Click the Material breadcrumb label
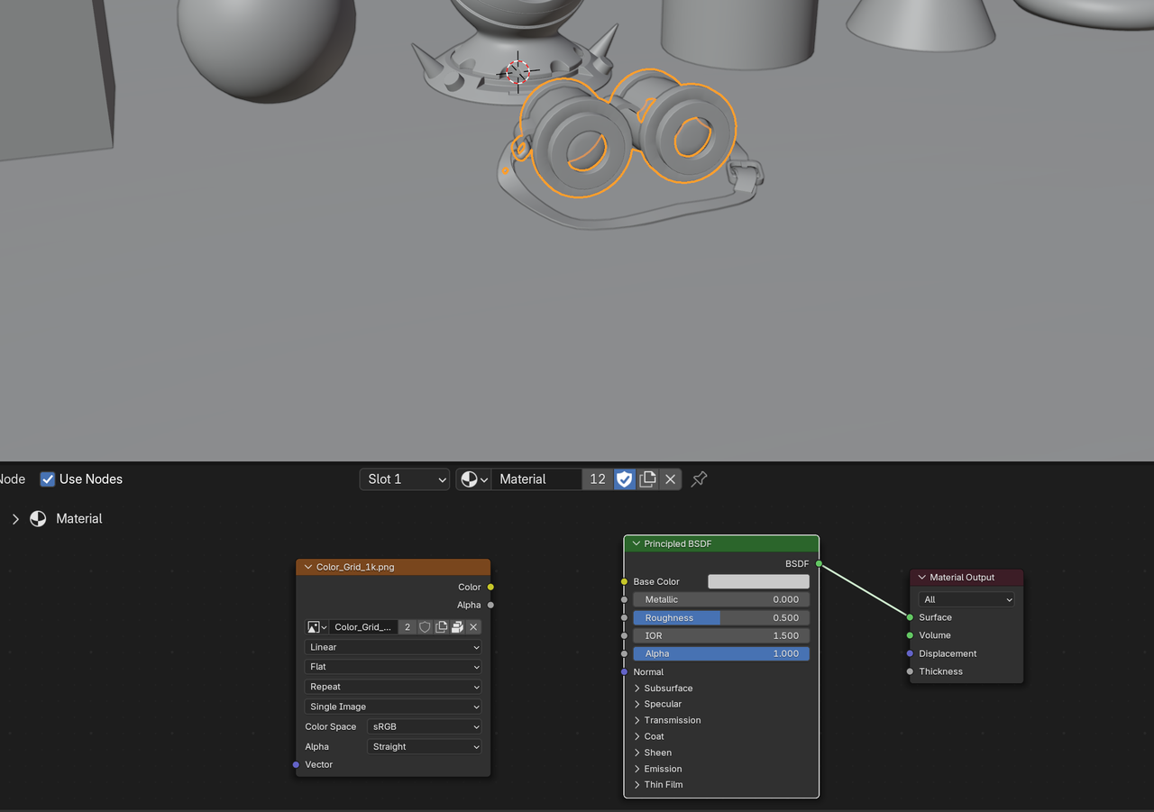The image size is (1154, 812). pos(79,519)
